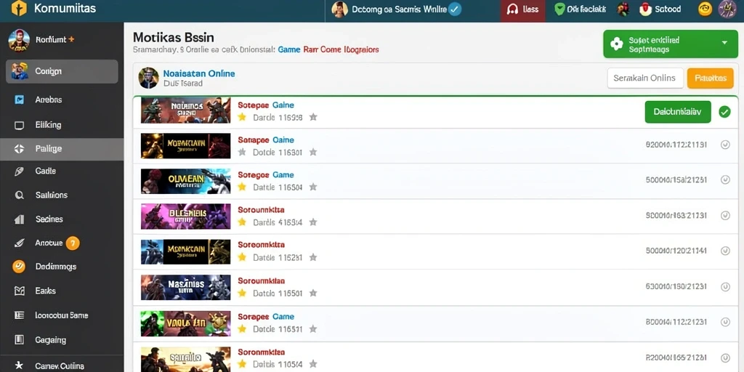Click the headphones icon in top bar

[512, 9]
